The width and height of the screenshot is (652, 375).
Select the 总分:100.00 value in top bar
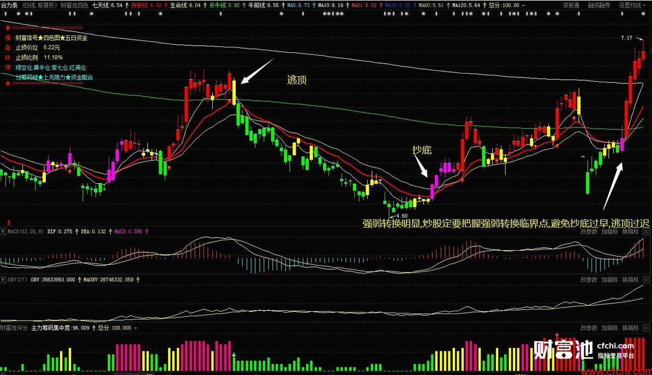click(x=504, y=5)
